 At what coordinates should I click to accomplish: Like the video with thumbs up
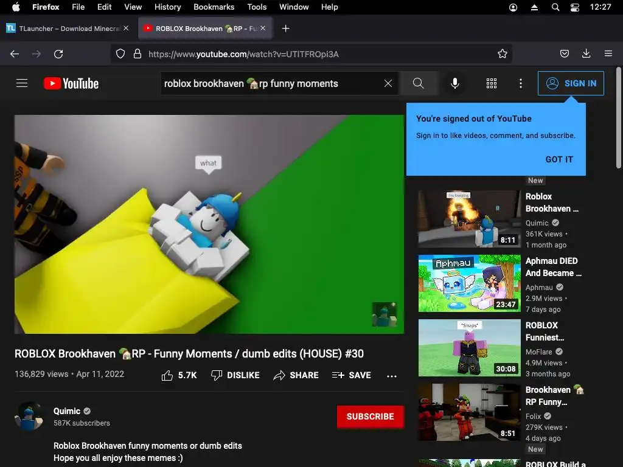coord(179,375)
